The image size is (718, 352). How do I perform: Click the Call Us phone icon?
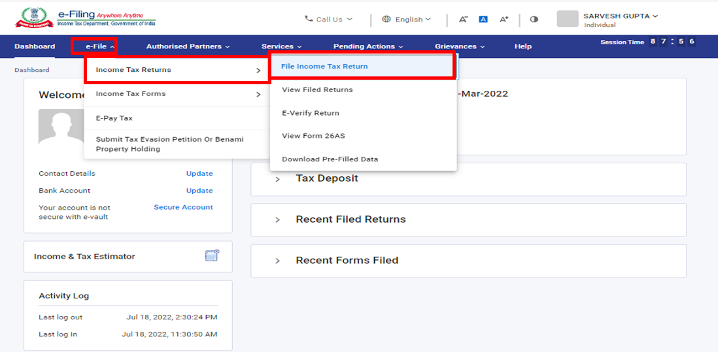[309, 19]
